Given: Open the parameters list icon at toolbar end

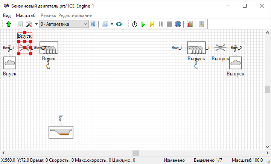Looking at the screenshot, I should [x=202, y=24].
